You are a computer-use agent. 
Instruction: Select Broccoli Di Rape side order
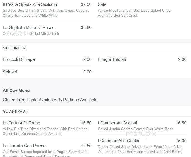(19, 59)
